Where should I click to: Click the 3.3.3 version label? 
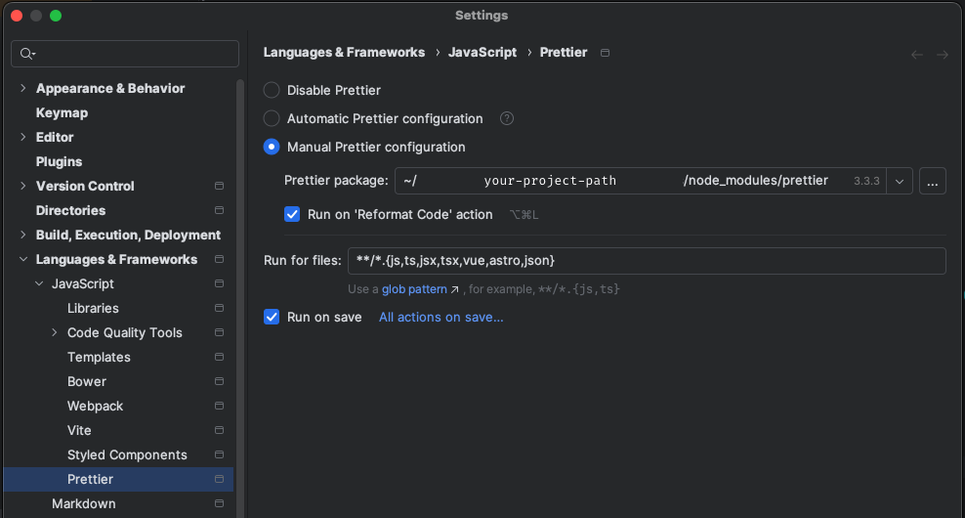tap(866, 181)
